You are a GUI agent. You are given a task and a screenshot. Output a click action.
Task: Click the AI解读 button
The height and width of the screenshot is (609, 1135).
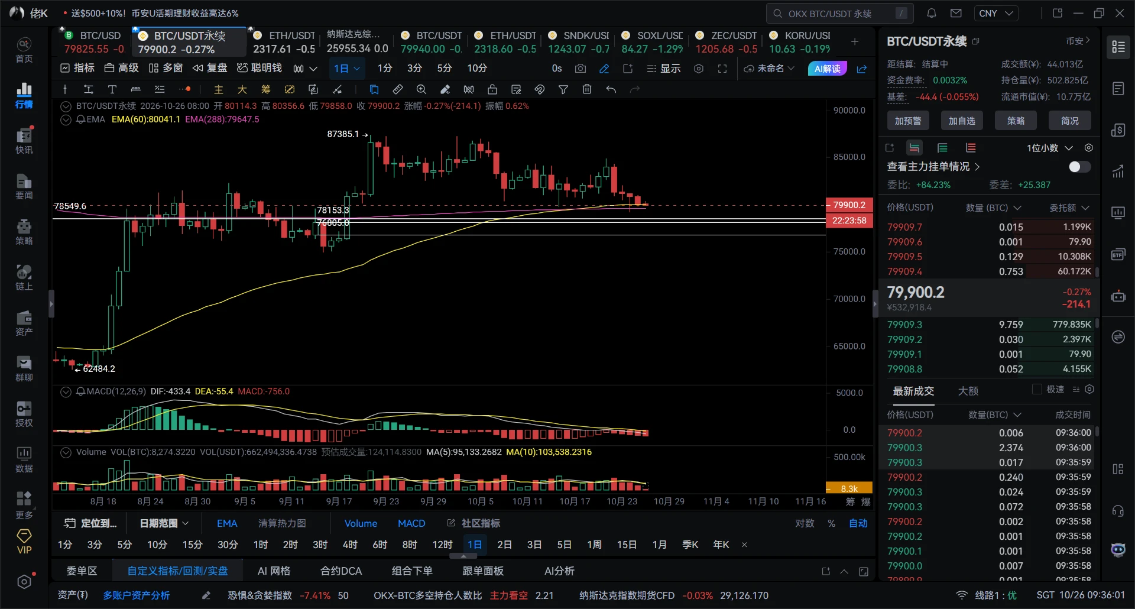click(x=827, y=69)
